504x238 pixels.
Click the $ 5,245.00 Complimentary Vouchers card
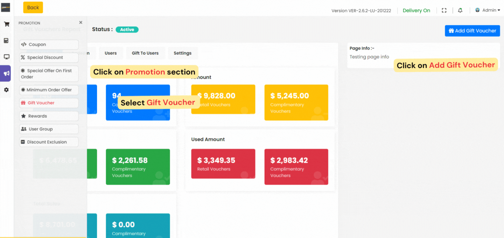pyautogui.click(x=296, y=103)
